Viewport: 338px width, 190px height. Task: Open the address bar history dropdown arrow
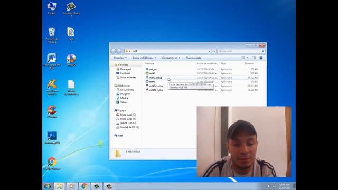point(209,51)
